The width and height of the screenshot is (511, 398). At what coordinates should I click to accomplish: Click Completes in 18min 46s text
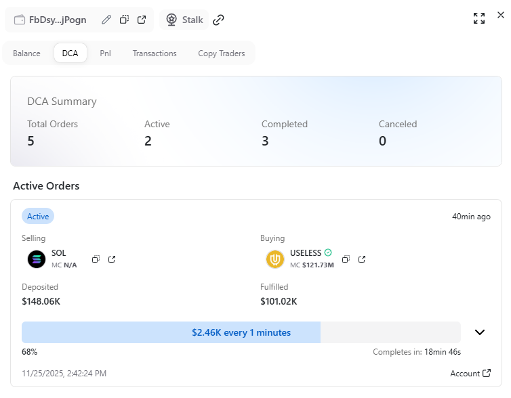pos(417,352)
